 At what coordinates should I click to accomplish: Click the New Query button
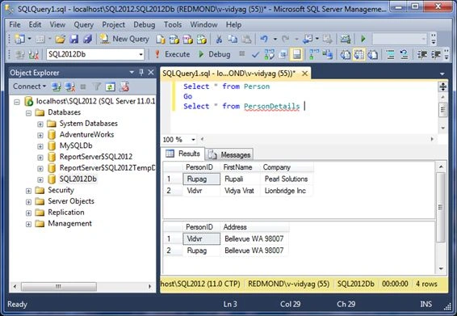point(124,39)
